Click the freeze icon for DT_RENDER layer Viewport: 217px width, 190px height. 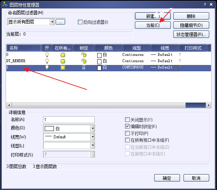(x=63, y=61)
